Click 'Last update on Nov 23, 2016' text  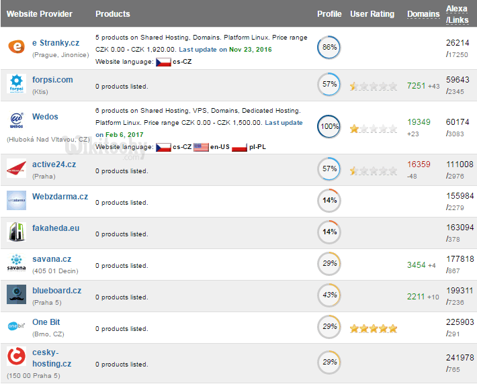pyautogui.click(x=226, y=50)
